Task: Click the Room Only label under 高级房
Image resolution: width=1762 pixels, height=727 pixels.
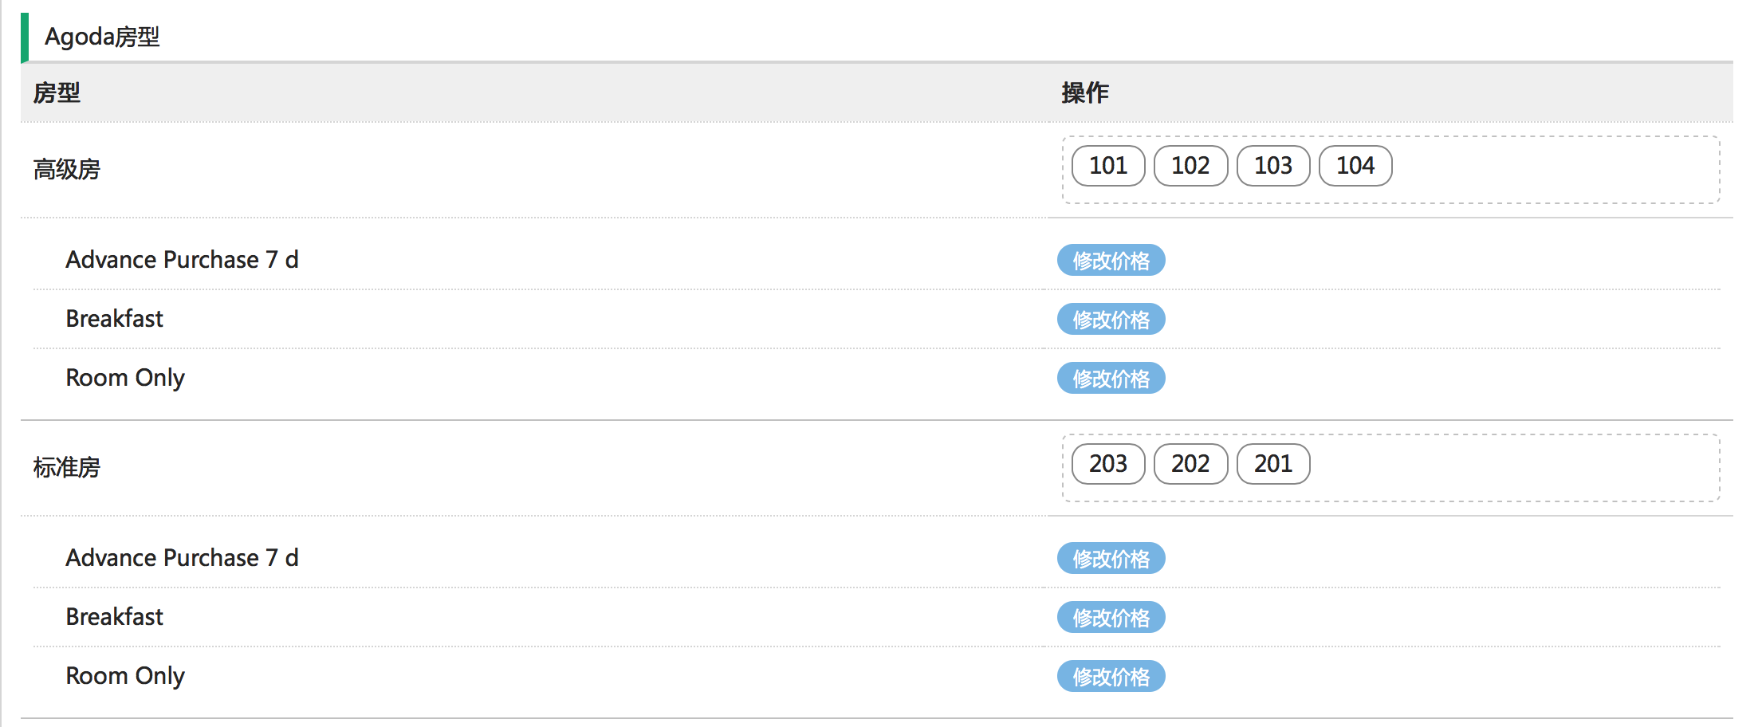Action: pyautogui.click(x=125, y=378)
